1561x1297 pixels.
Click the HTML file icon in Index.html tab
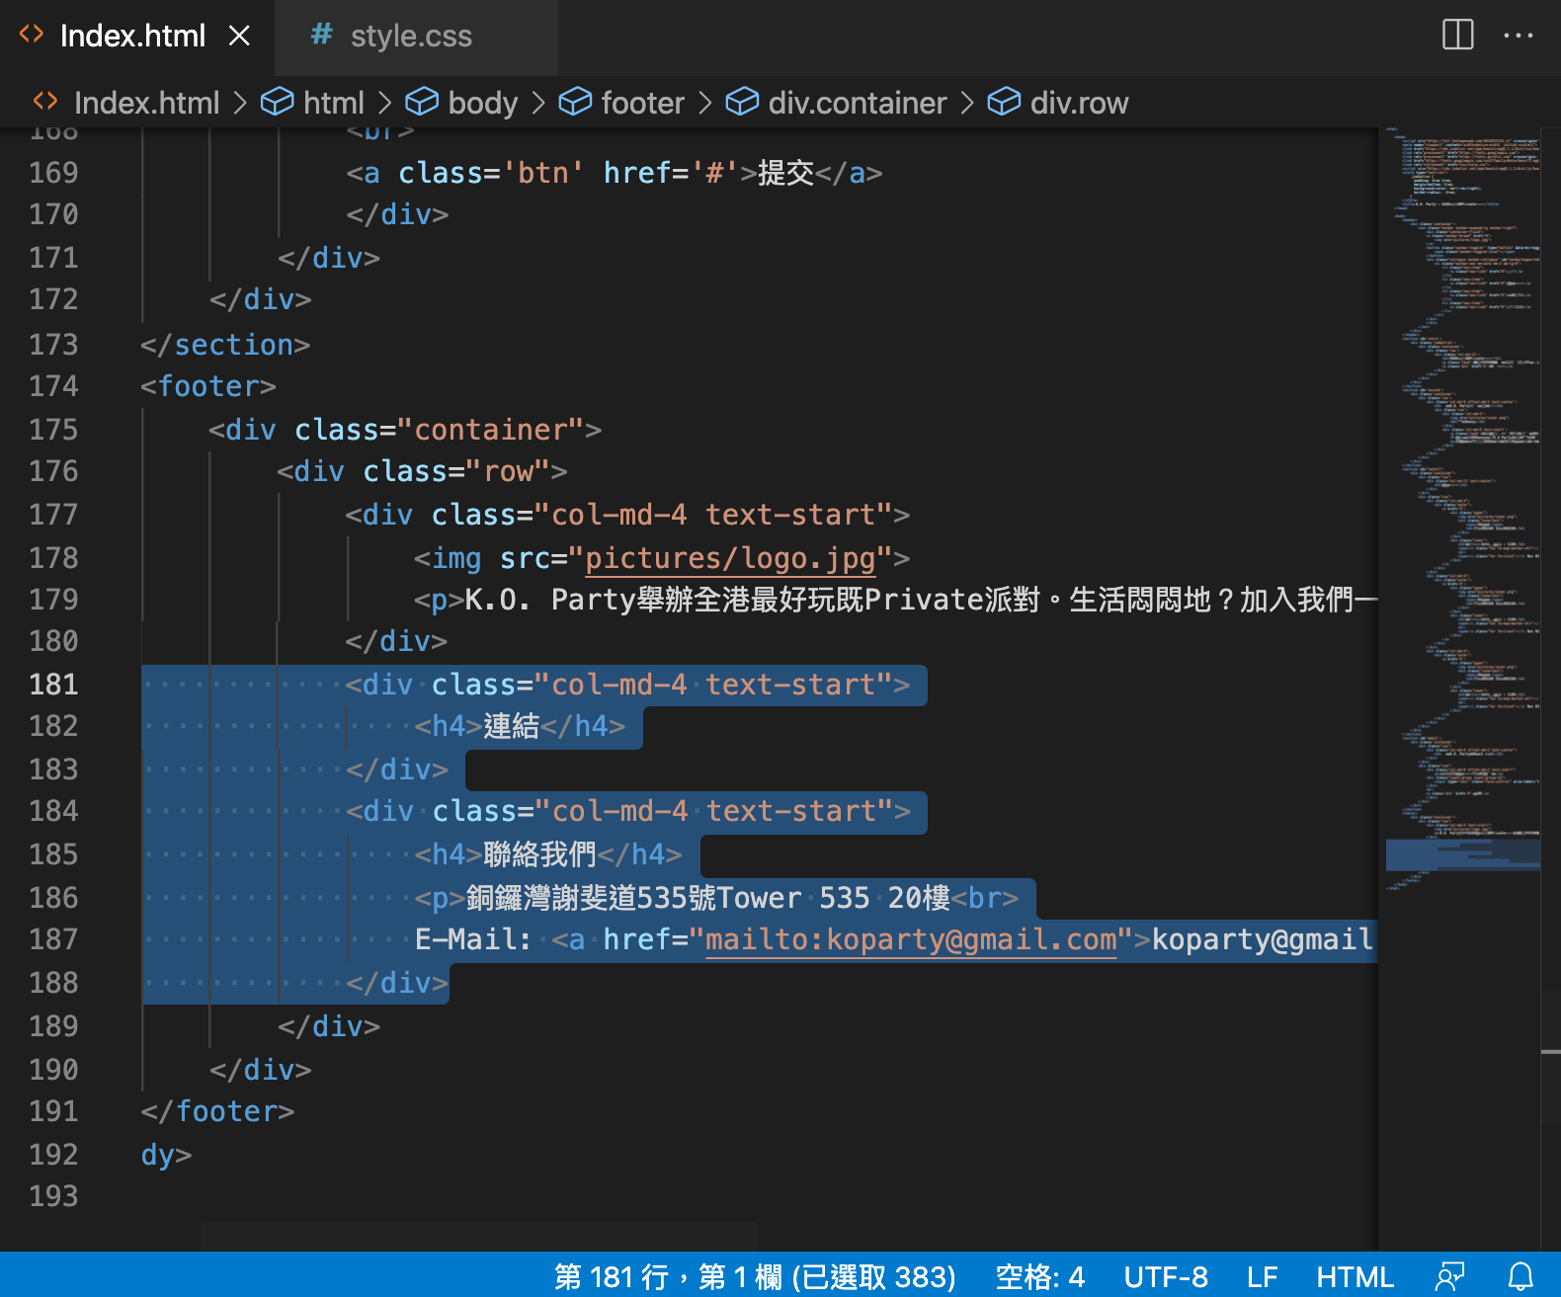tap(32, 35)
